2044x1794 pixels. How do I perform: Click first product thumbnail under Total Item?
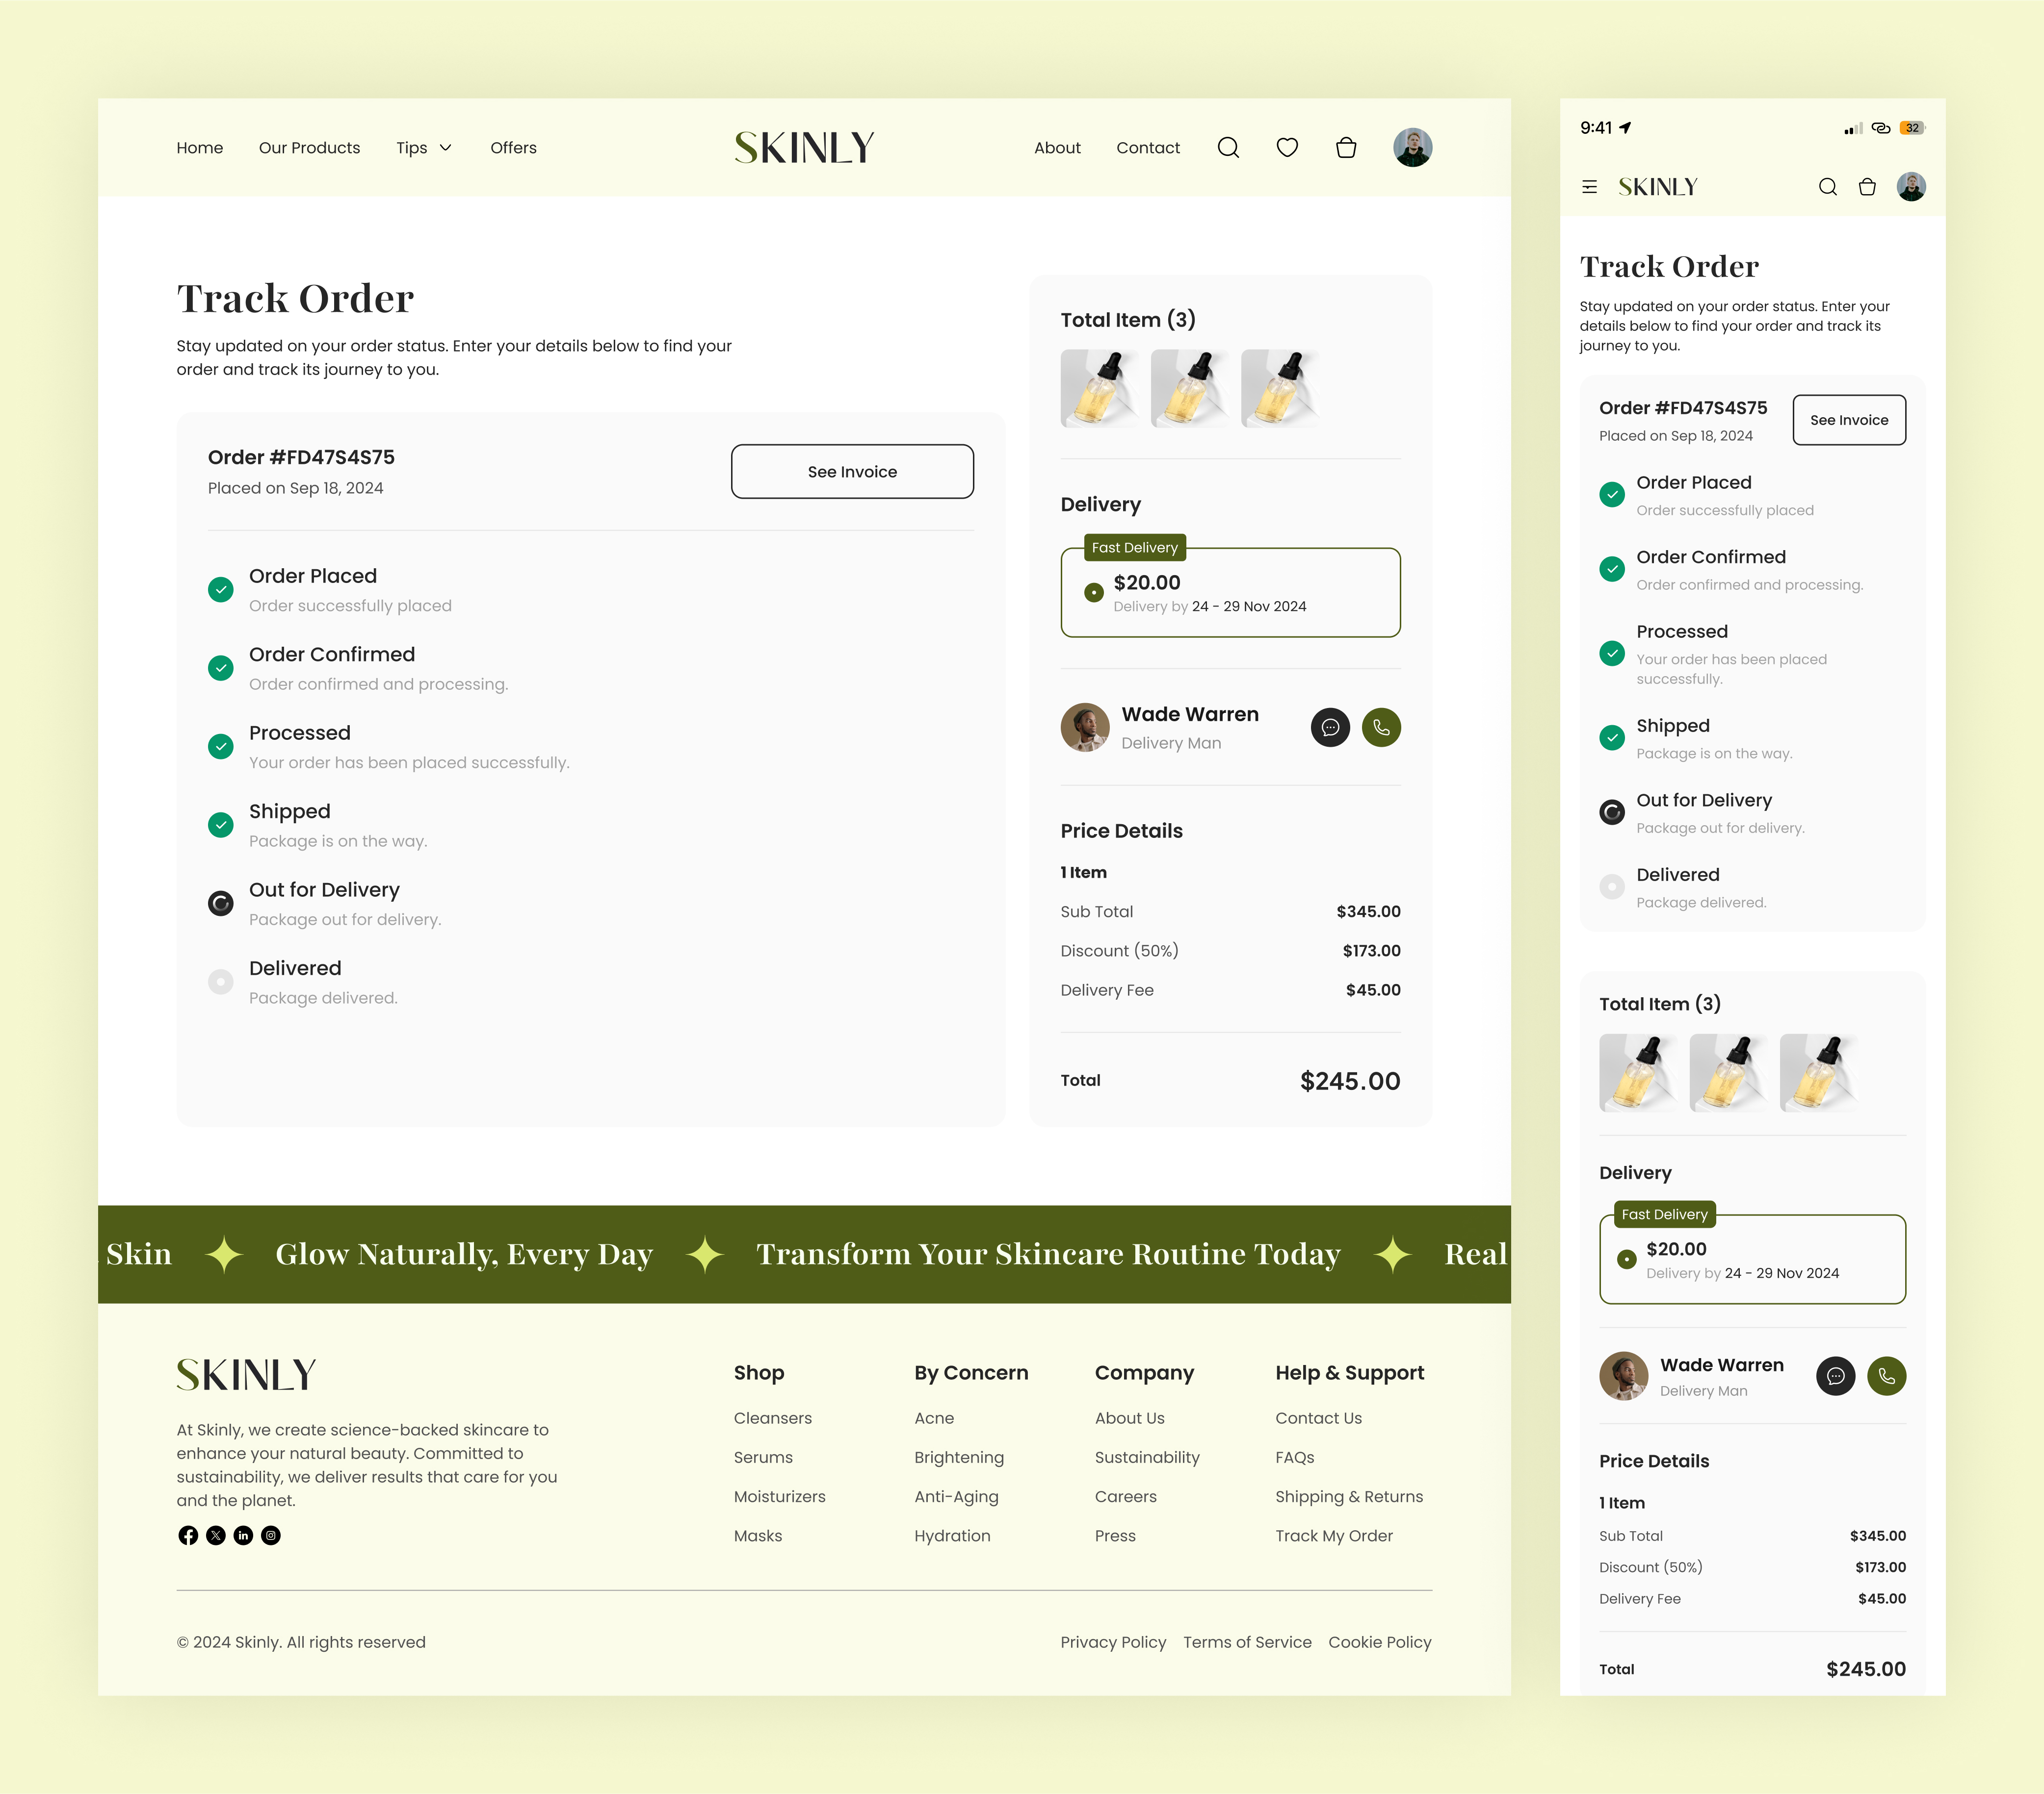[1099, 389]
